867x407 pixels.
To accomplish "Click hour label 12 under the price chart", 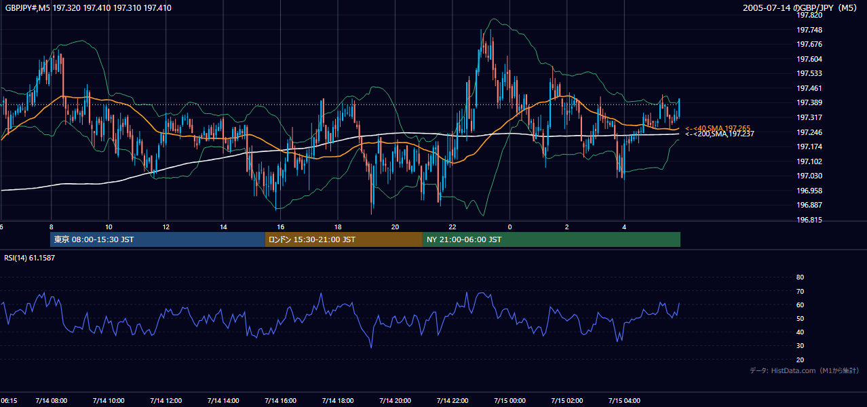I will (166, 227).
